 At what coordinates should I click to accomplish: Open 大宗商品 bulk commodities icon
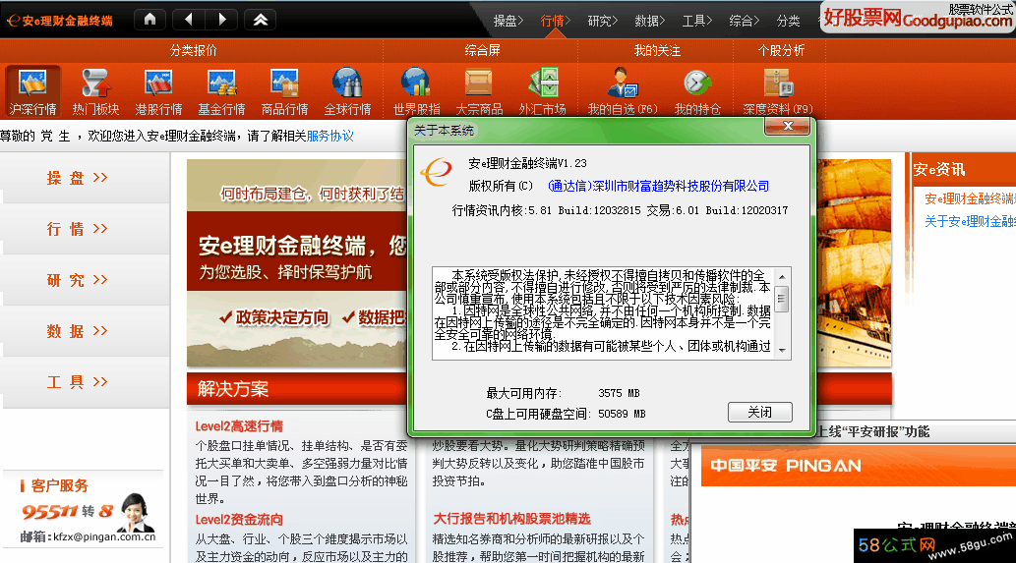[x=479, y=91]
